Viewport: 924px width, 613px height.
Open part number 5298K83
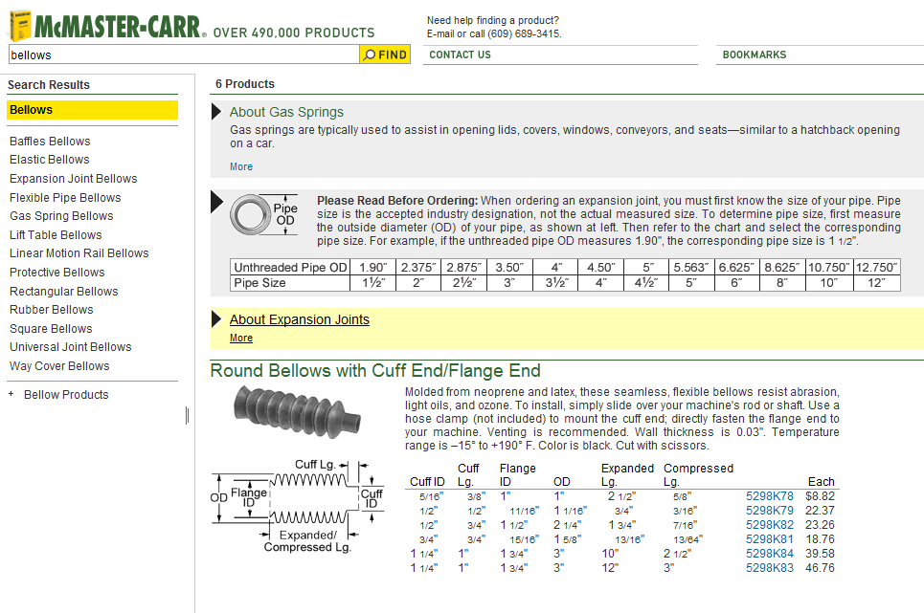click(769, 568)
